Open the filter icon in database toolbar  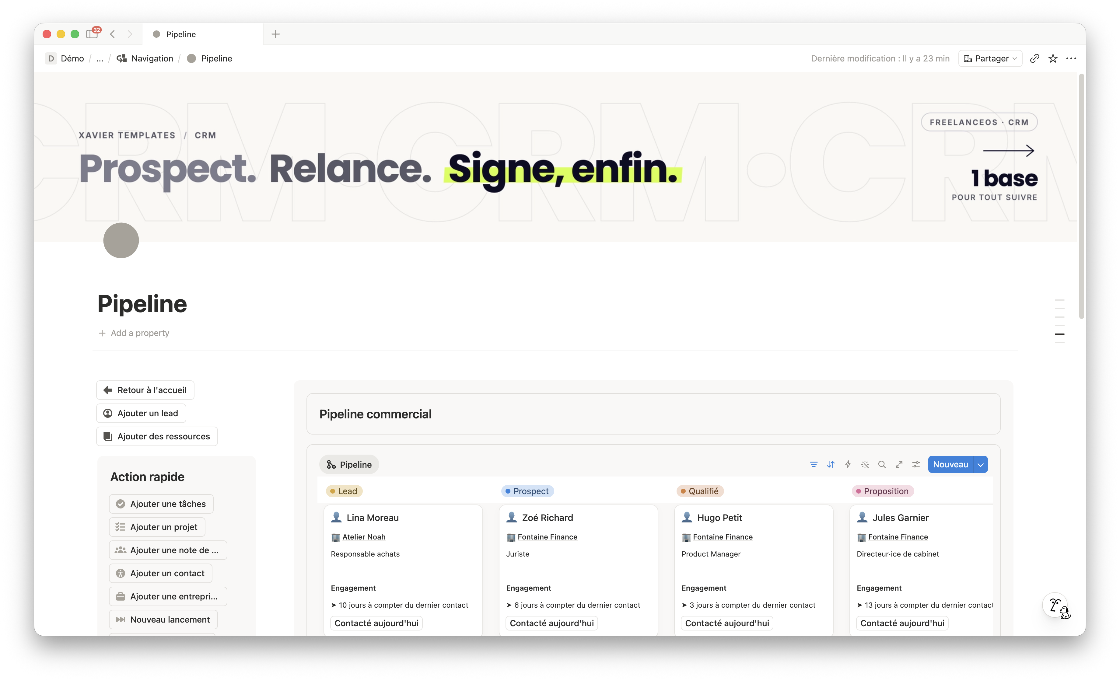click(x=814, y=464)
